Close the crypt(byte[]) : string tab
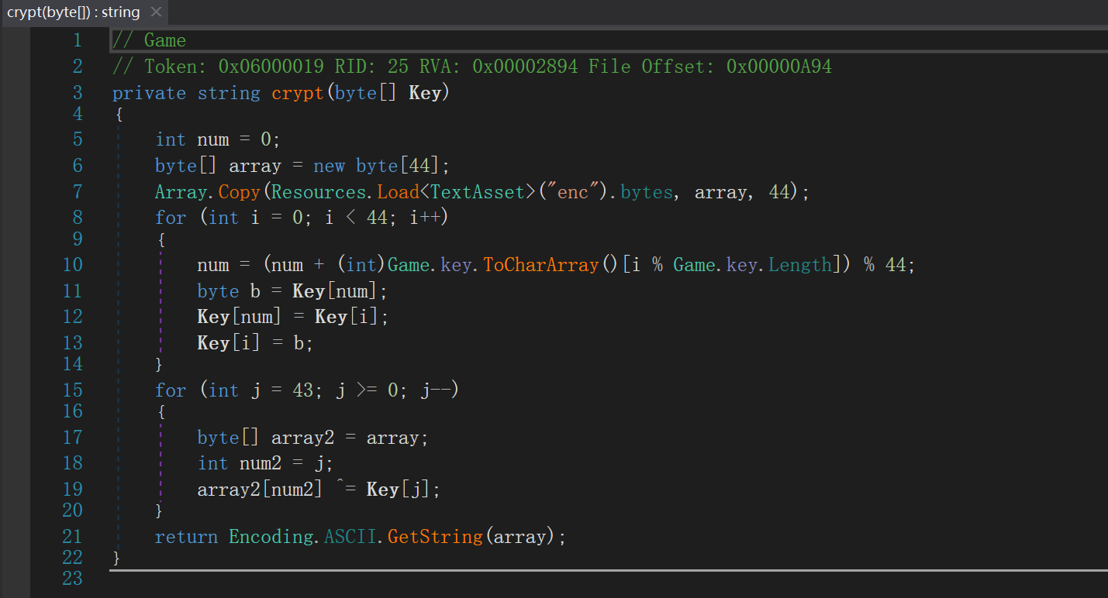 click(x=156, y=12)
